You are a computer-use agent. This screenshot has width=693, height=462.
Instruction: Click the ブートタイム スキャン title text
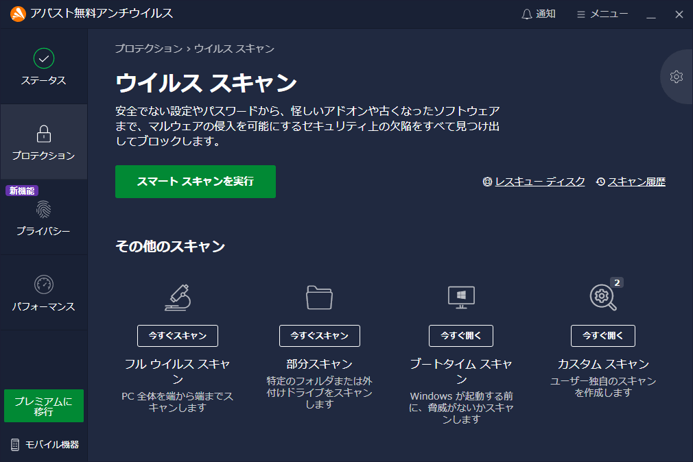click(461, 372)
